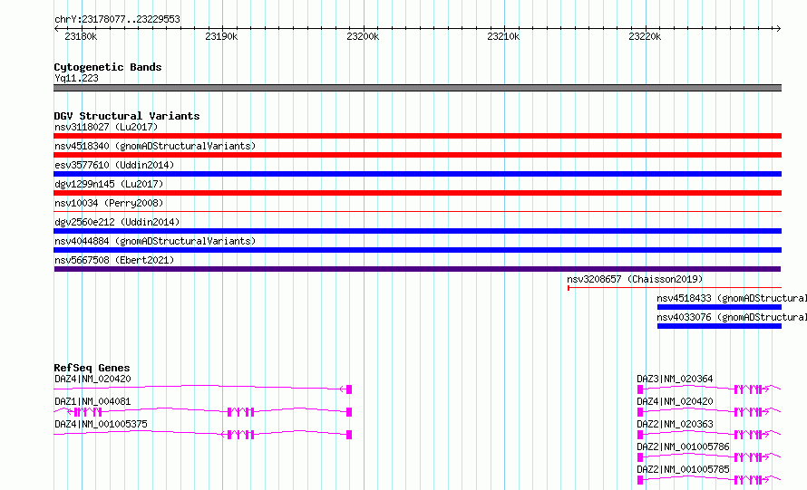This screenshot has height=490, width=807.
Task: Open the RefSeq Genes track title
Action: pyautogui.click(x=92, y=368)
